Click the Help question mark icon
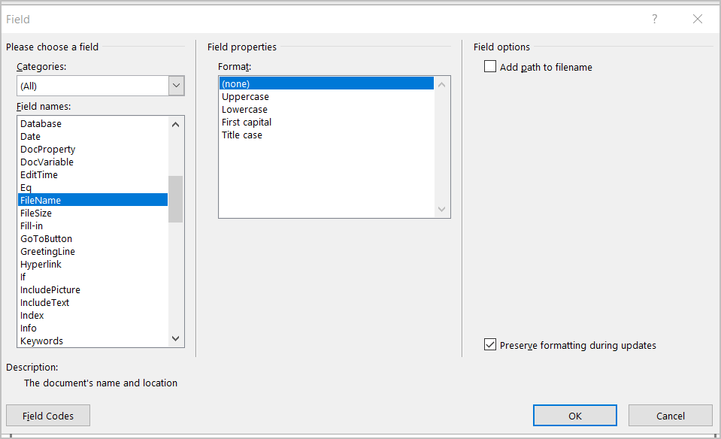The width and height of the screenshot is (721, 439). 655,19
